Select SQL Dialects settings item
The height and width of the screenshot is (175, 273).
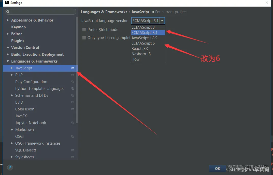pos(26,150)
